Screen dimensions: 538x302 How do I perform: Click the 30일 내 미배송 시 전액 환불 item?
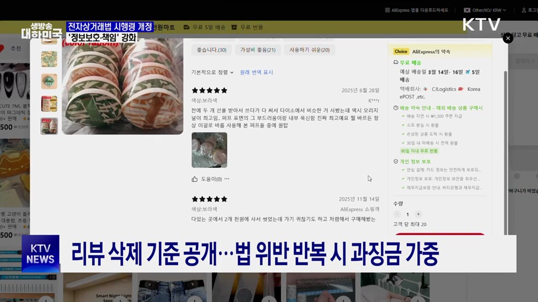[x=432, y=143]
